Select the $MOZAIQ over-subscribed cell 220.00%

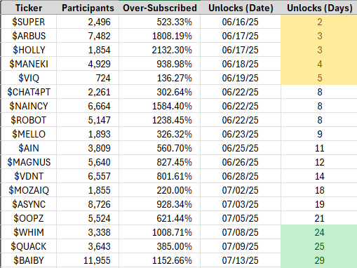(159, 190)
